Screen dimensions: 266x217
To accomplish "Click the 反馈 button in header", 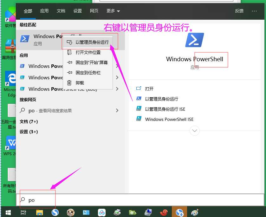I will (x=239, y=11).
